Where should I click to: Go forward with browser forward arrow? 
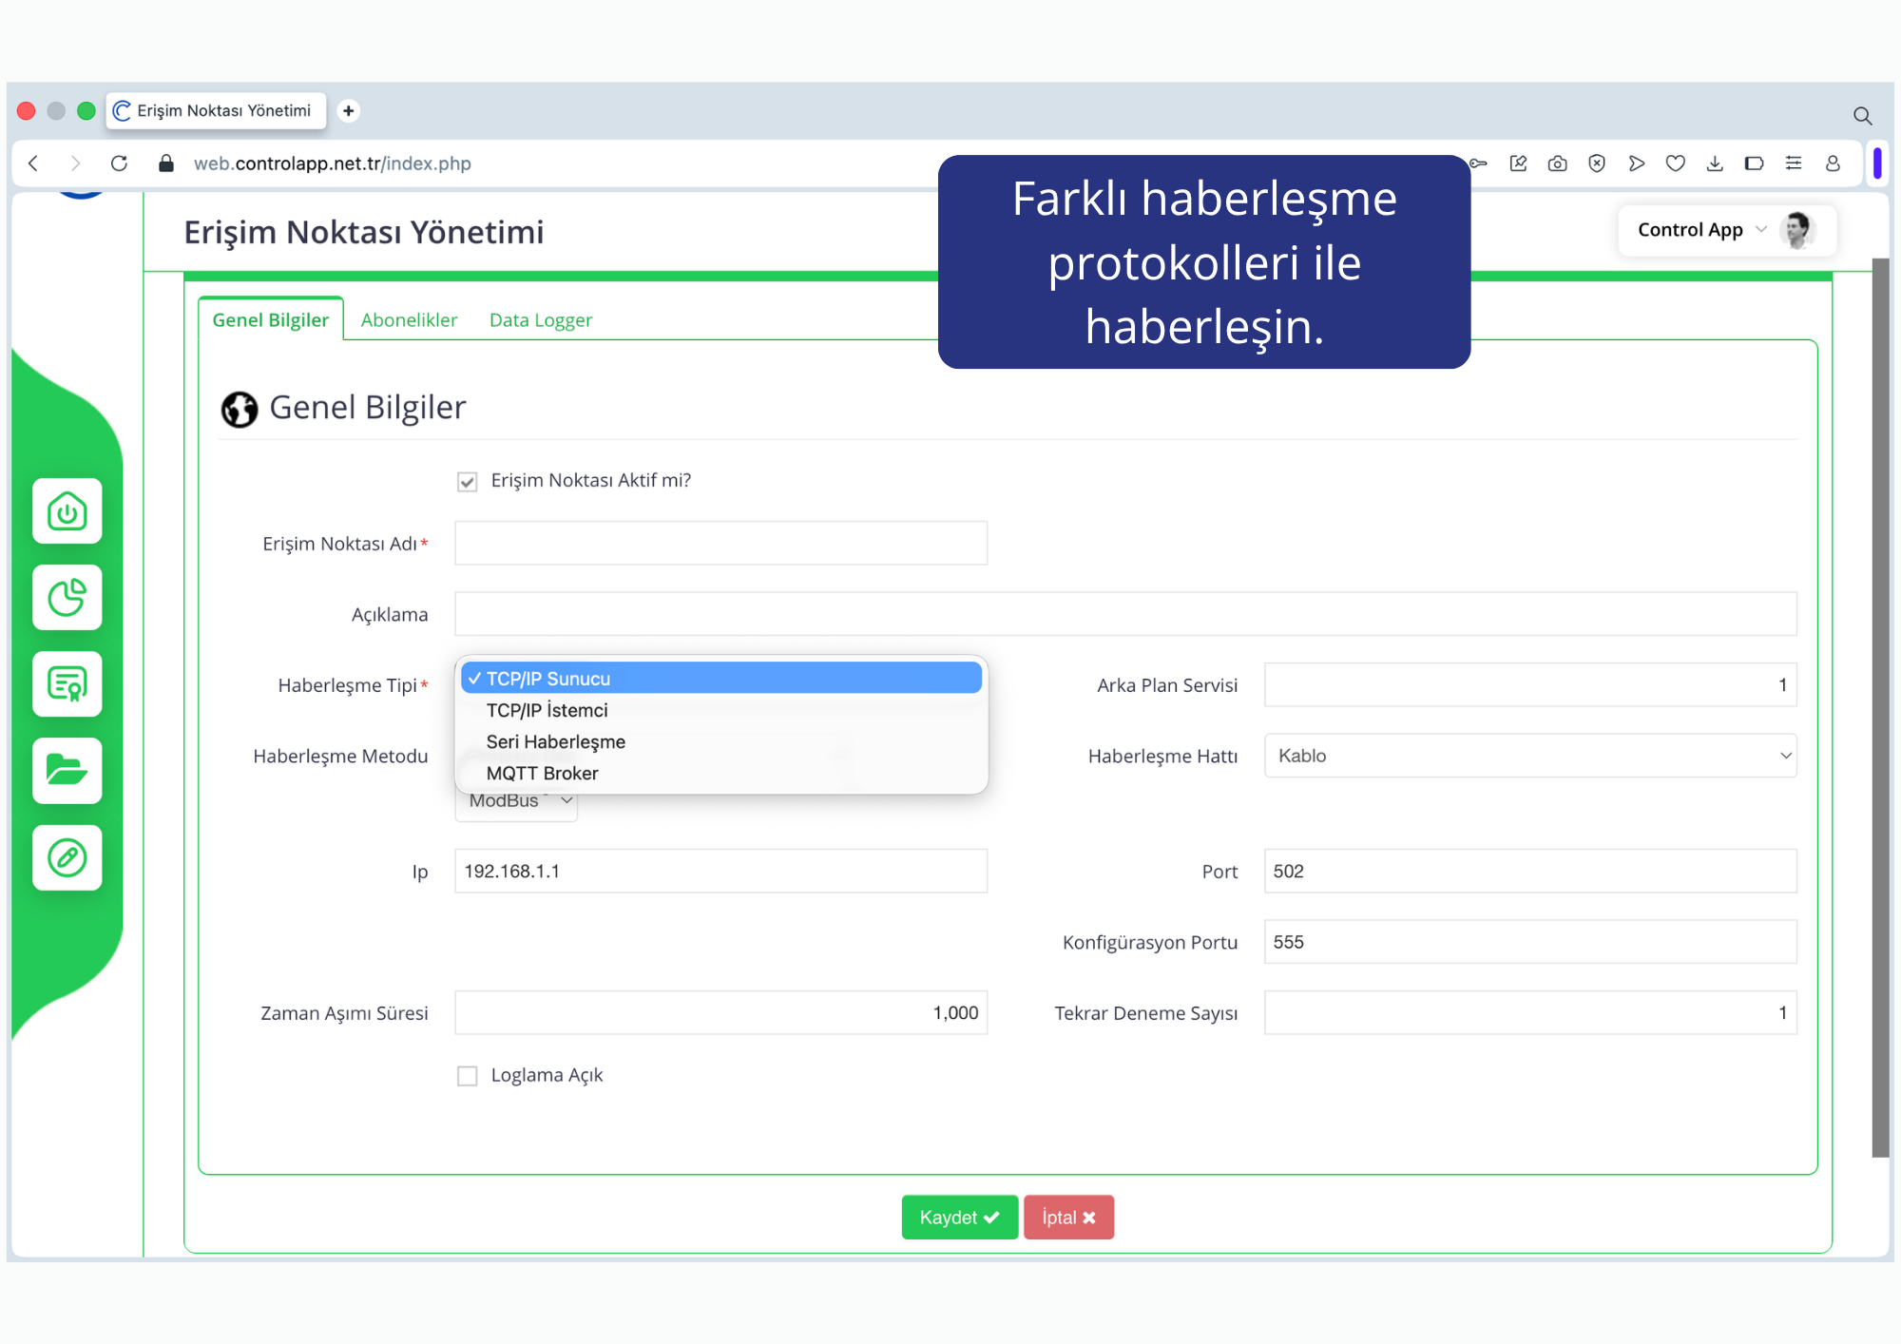click(75, 163)
